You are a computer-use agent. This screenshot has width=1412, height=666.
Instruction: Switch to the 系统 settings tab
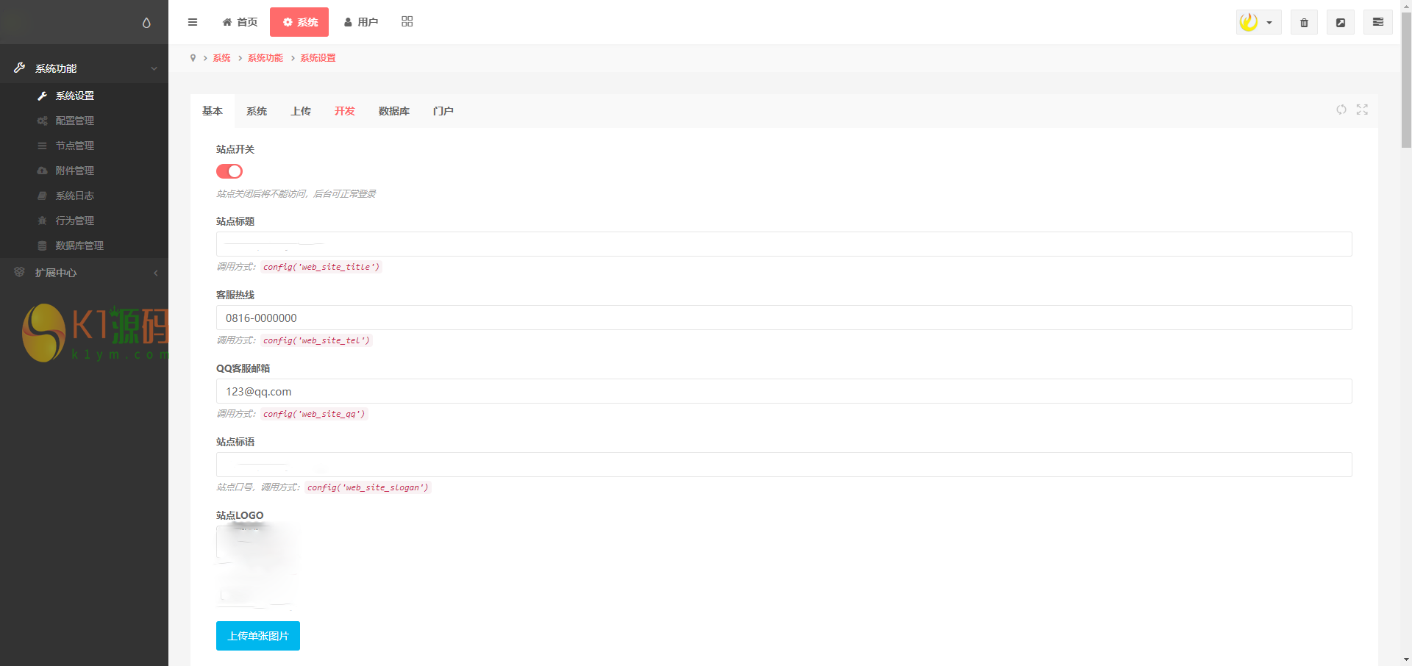coord(257,111)
